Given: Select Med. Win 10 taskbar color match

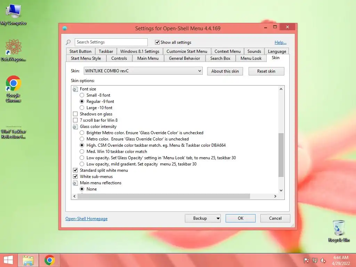Looking at the screenshot, I should pos(82,152).
